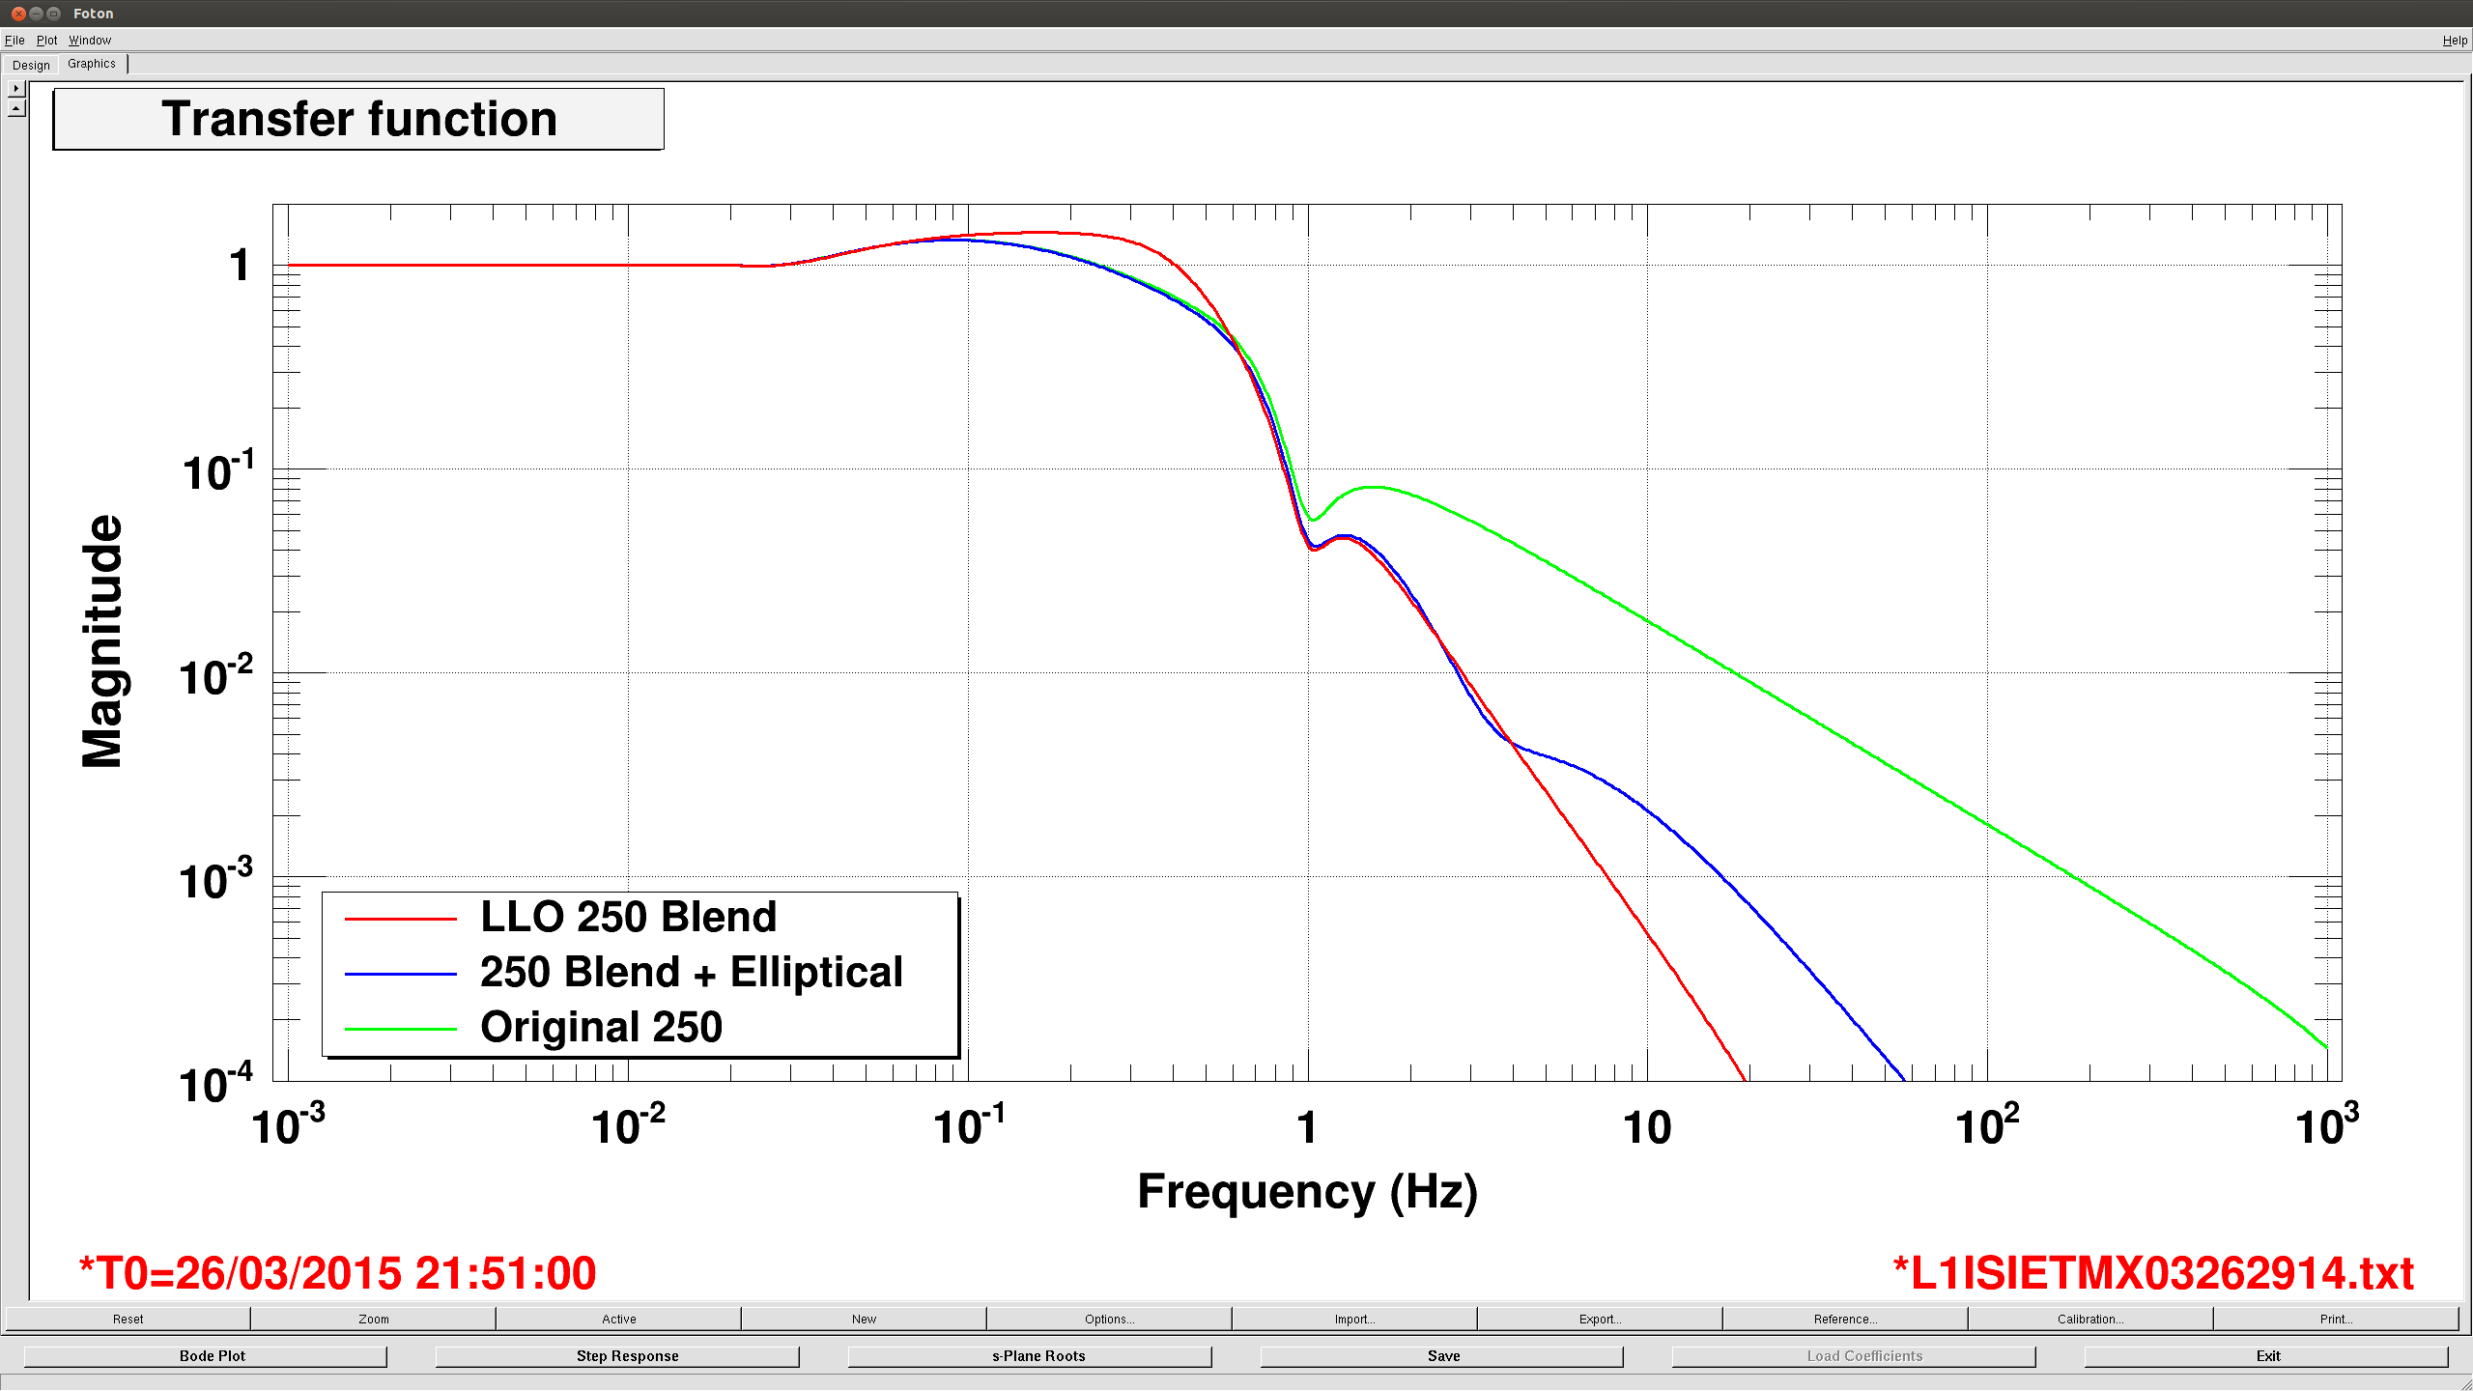Click the Import... button

(x=1355, y=1319)
